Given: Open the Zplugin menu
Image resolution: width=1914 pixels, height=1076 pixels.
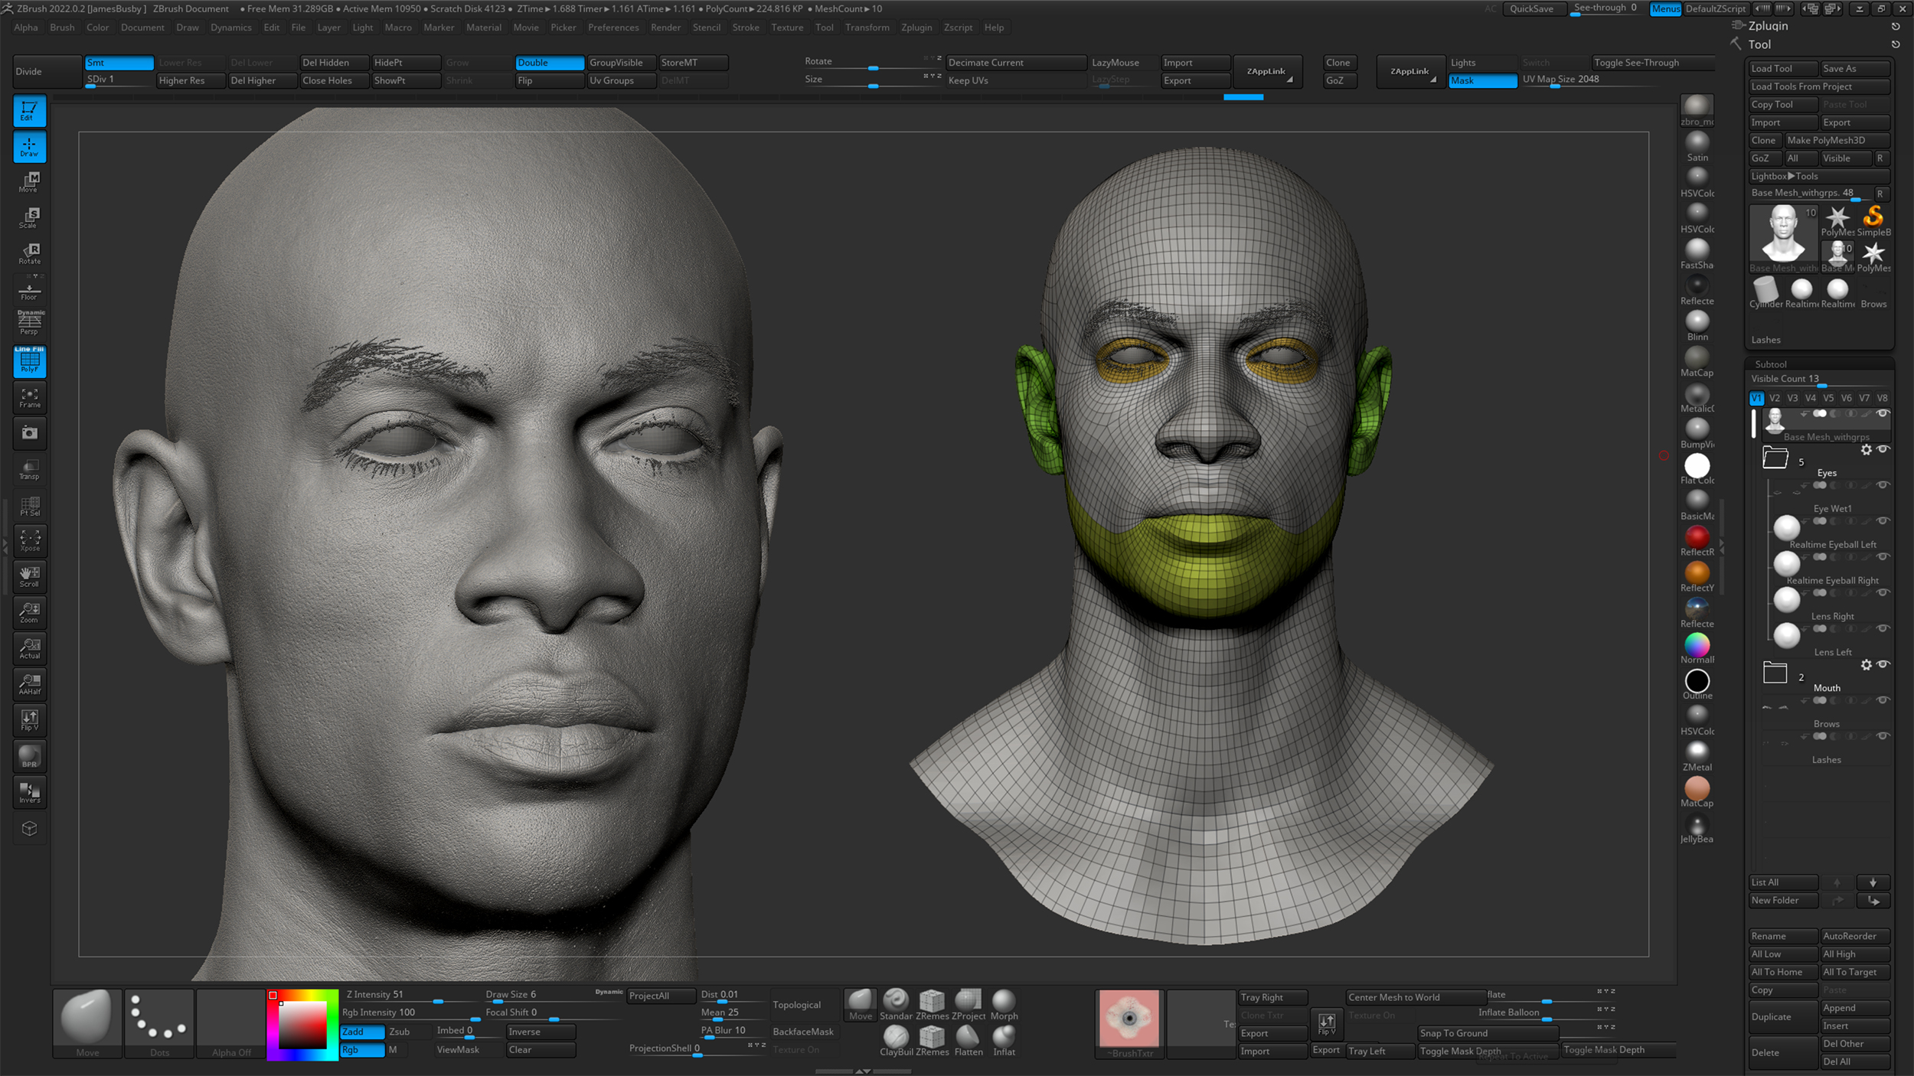Looking at the screenshot, I should point(916,28).
